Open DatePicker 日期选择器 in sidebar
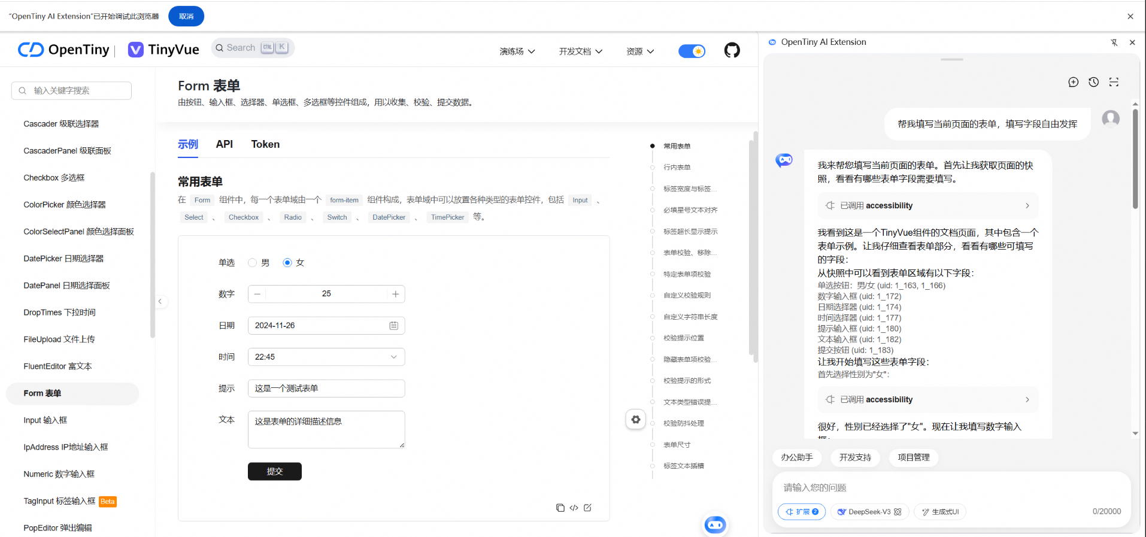 point(63,259)
